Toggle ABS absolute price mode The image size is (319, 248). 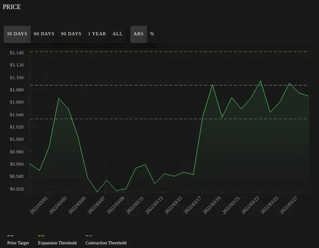pyautogui.click(x=138, y=34)
